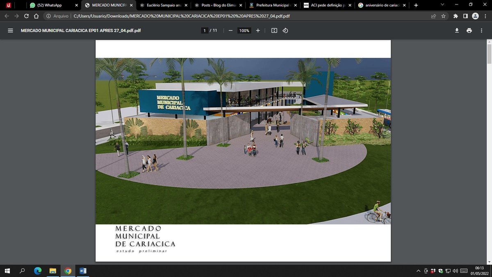Select the MERCADO MUNICIPAL tab

[x=108, y=5]
